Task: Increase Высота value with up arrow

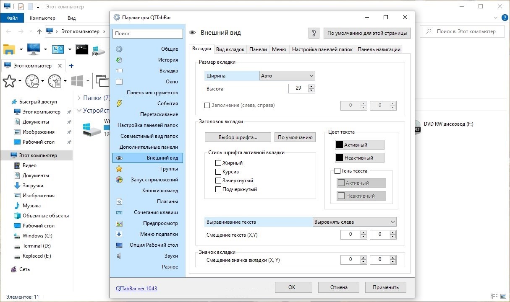Action: (311, 87)
